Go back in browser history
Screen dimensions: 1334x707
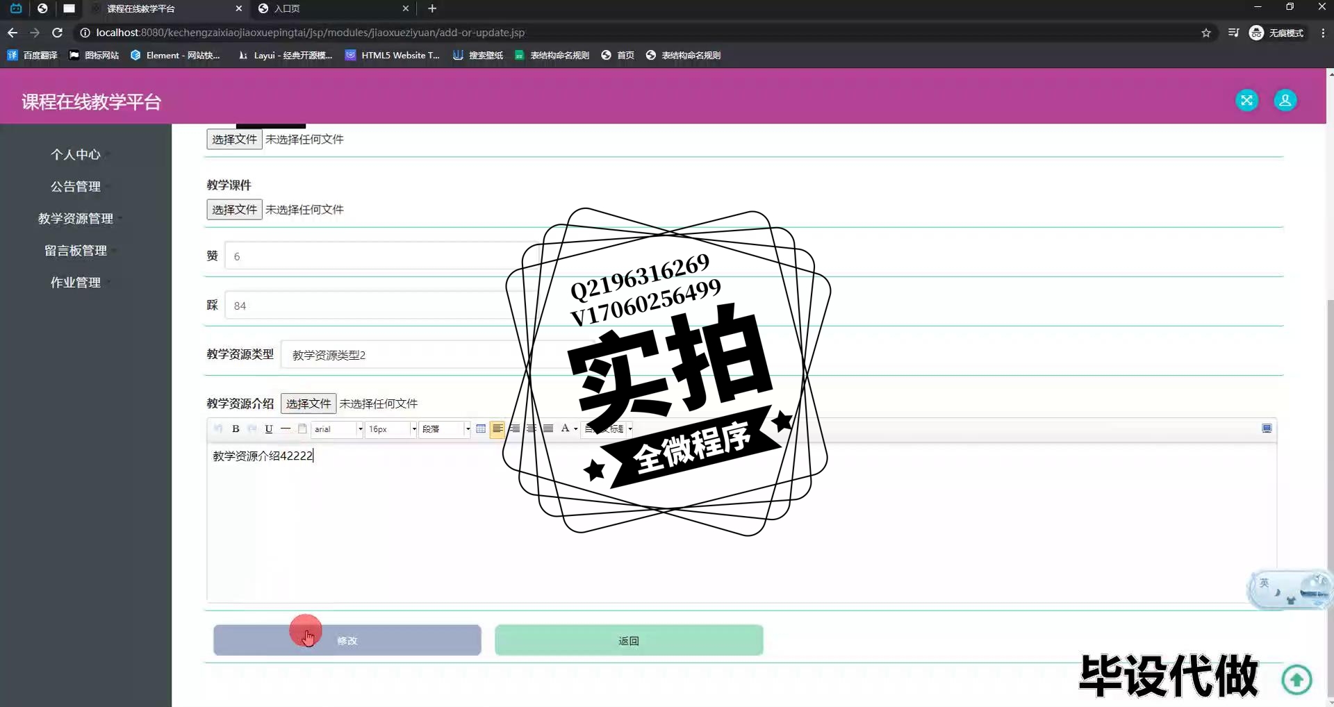click(13, 33)
